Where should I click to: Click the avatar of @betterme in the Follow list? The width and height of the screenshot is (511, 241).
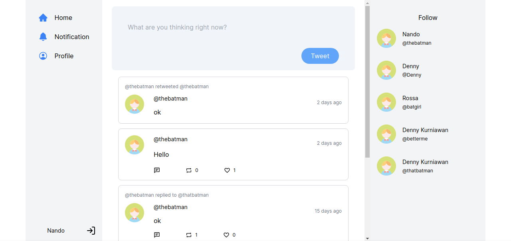pos(386,134)
